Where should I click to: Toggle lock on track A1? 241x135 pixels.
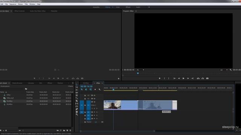(85, 112)
